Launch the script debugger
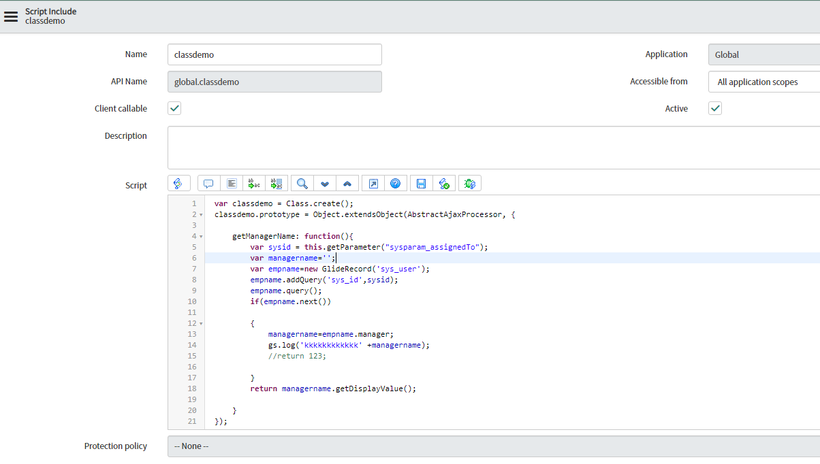 (x=469, y=183)
